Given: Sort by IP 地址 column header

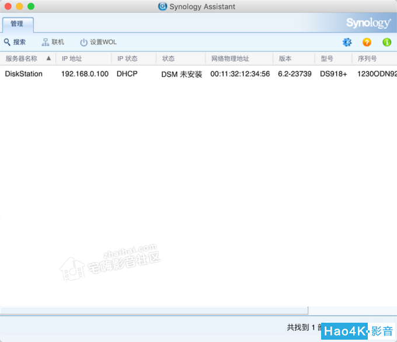Looking at the screenshot, I should 83,58.
